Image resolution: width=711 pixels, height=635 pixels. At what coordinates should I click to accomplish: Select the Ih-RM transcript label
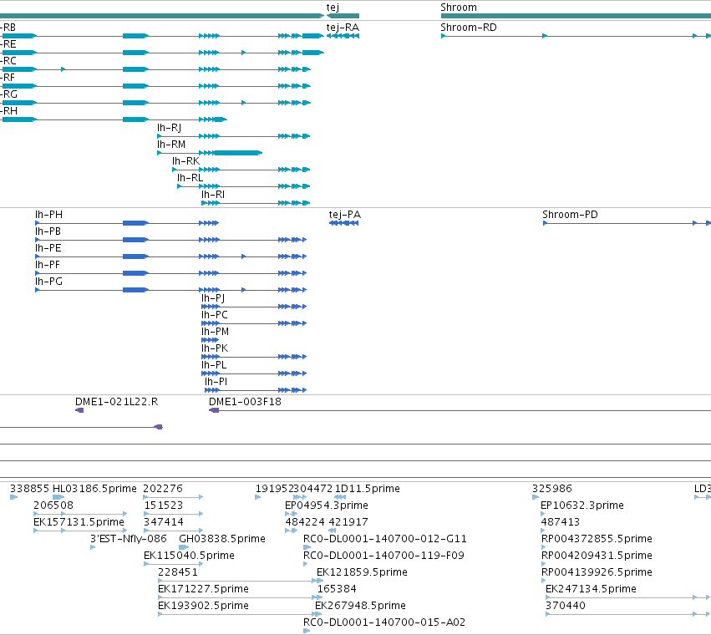(171, 145)
